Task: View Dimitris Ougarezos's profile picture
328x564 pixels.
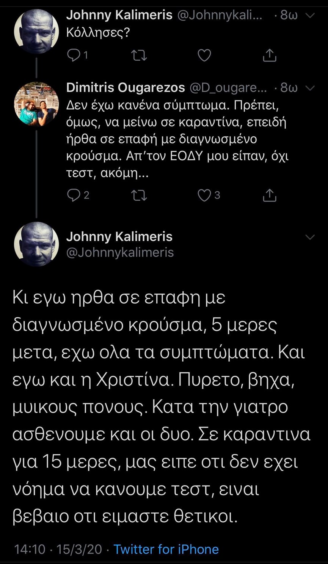Action: click(36, 104)
